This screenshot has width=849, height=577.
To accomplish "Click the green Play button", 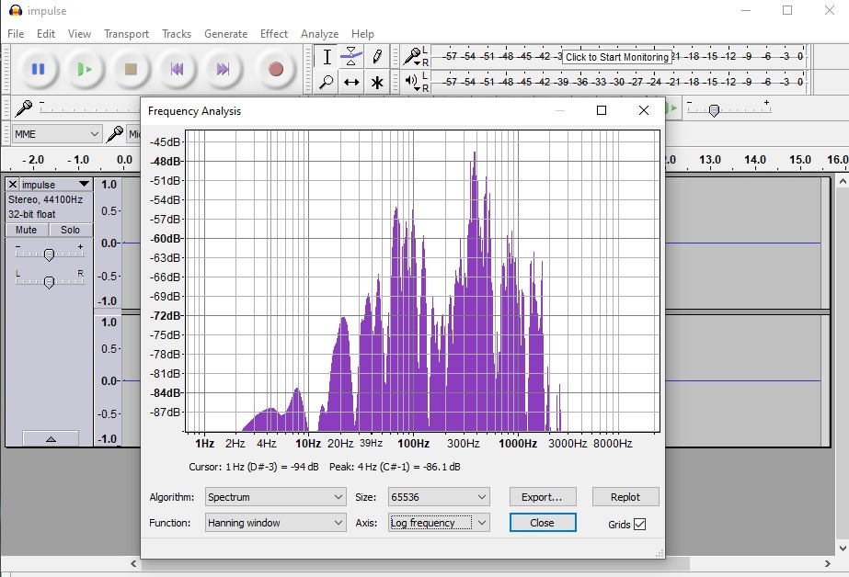I will [x=84, y=69].
